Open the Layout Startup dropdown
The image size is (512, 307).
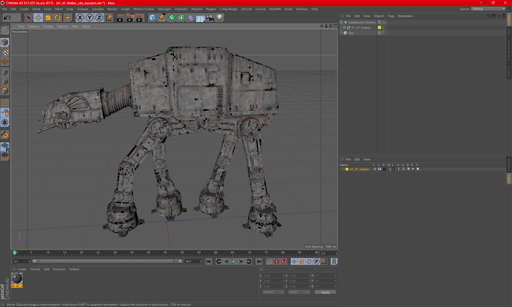[488, 9]
